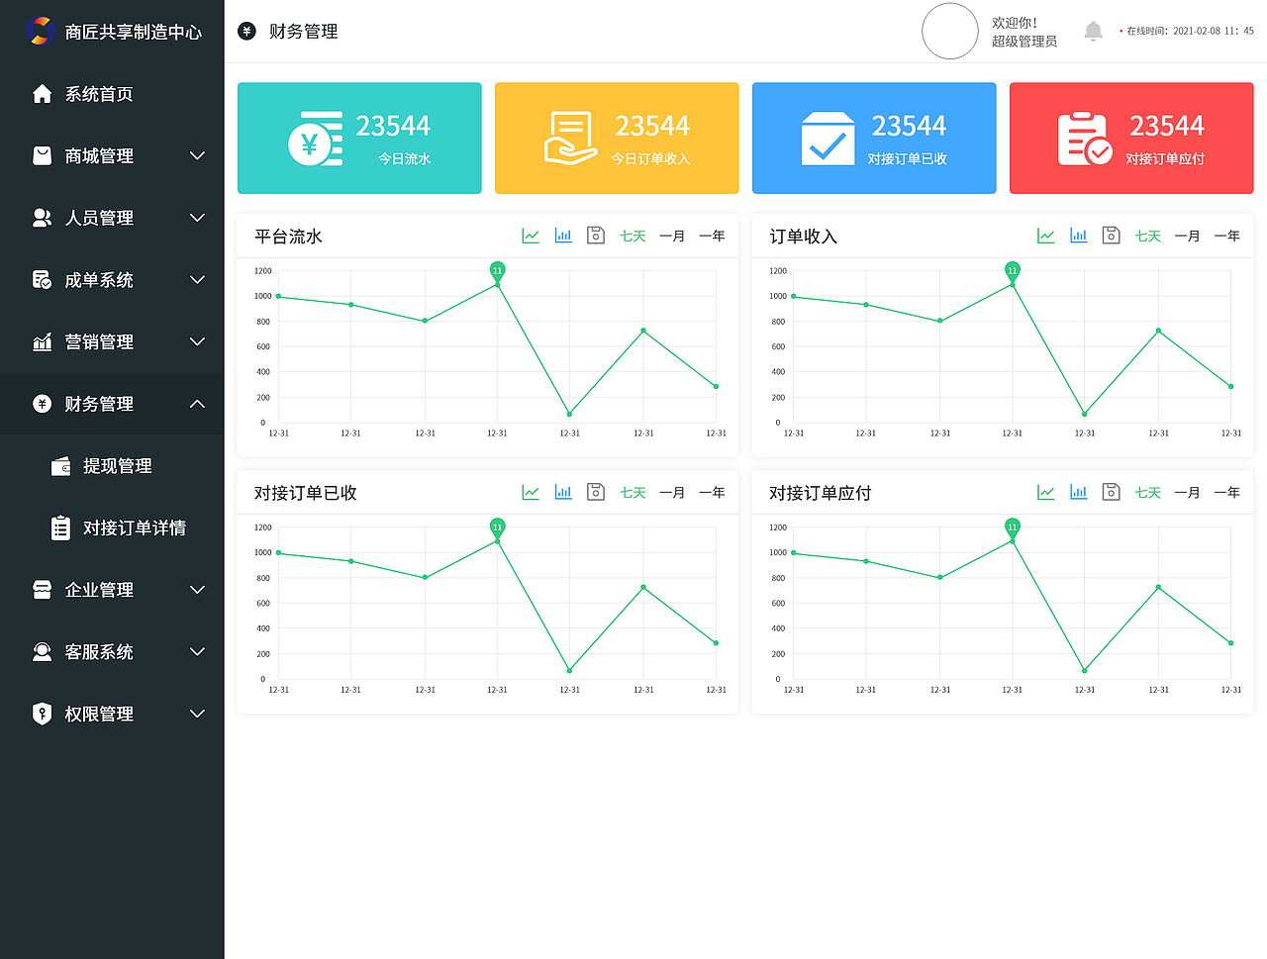Viewport: 1267px width, 959px height.
Task: Expand the 企业管理 chevron
Action: (x=197, y=590)
